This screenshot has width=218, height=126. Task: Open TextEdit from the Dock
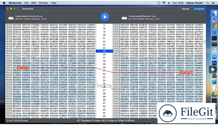pos(214,88)
